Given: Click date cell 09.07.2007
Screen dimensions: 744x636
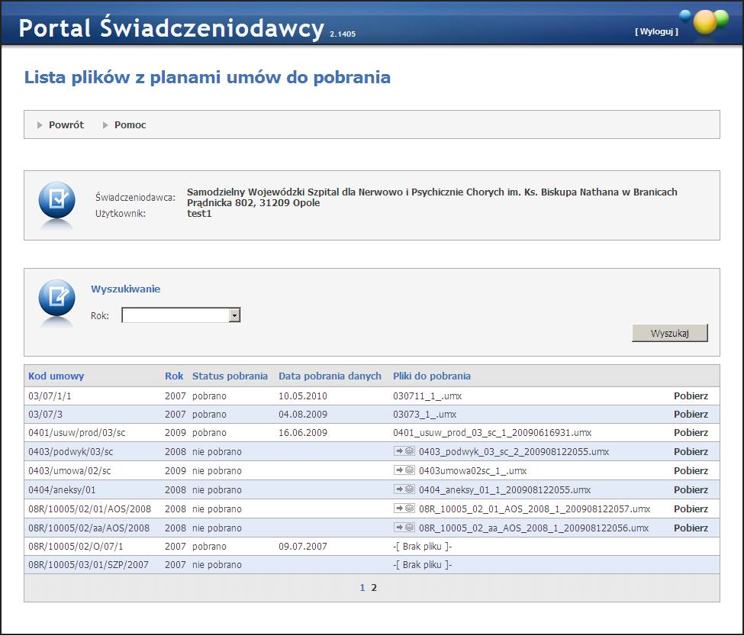Looking at the screenshot, I should [x=303, y=547].
